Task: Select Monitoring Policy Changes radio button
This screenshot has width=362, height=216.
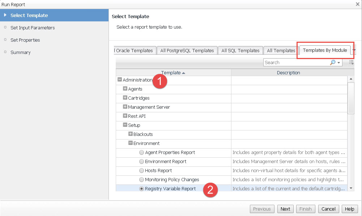Action: (141, 180)
